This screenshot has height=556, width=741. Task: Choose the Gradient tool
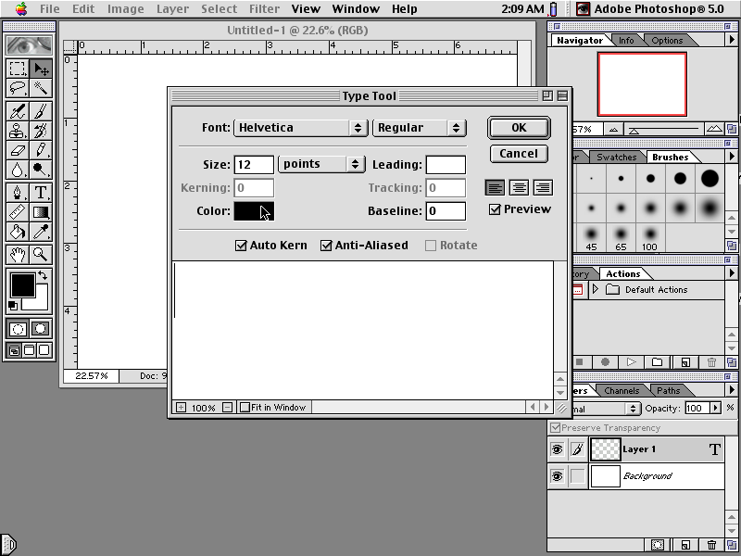[x=41, y=212]
